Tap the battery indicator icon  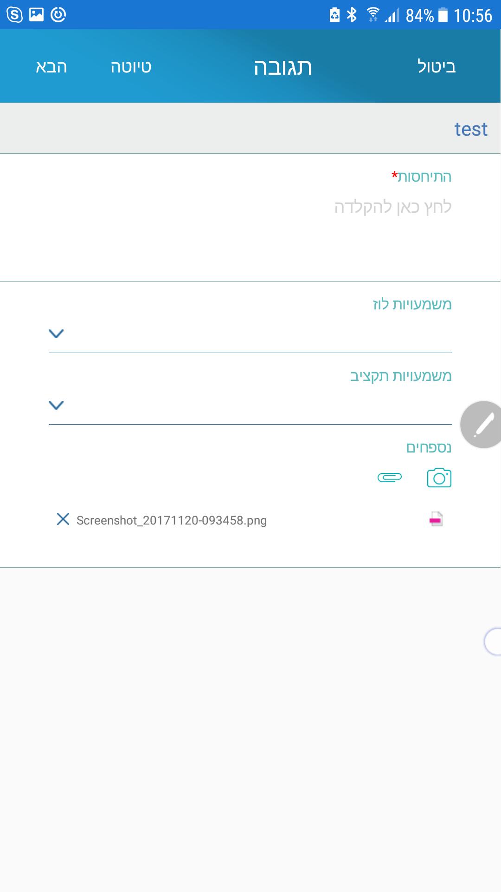coord(443,15)
